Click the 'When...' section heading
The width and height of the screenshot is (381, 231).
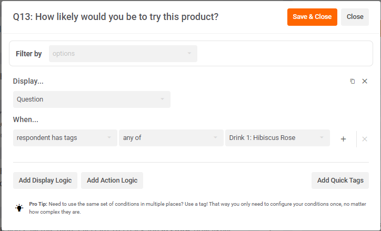pos(26,119)
